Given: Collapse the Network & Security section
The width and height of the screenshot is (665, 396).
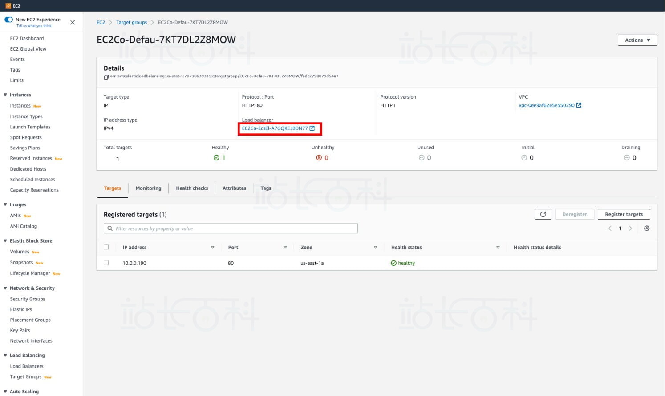Looking at the screenshot, I should (x=5, y=288).
